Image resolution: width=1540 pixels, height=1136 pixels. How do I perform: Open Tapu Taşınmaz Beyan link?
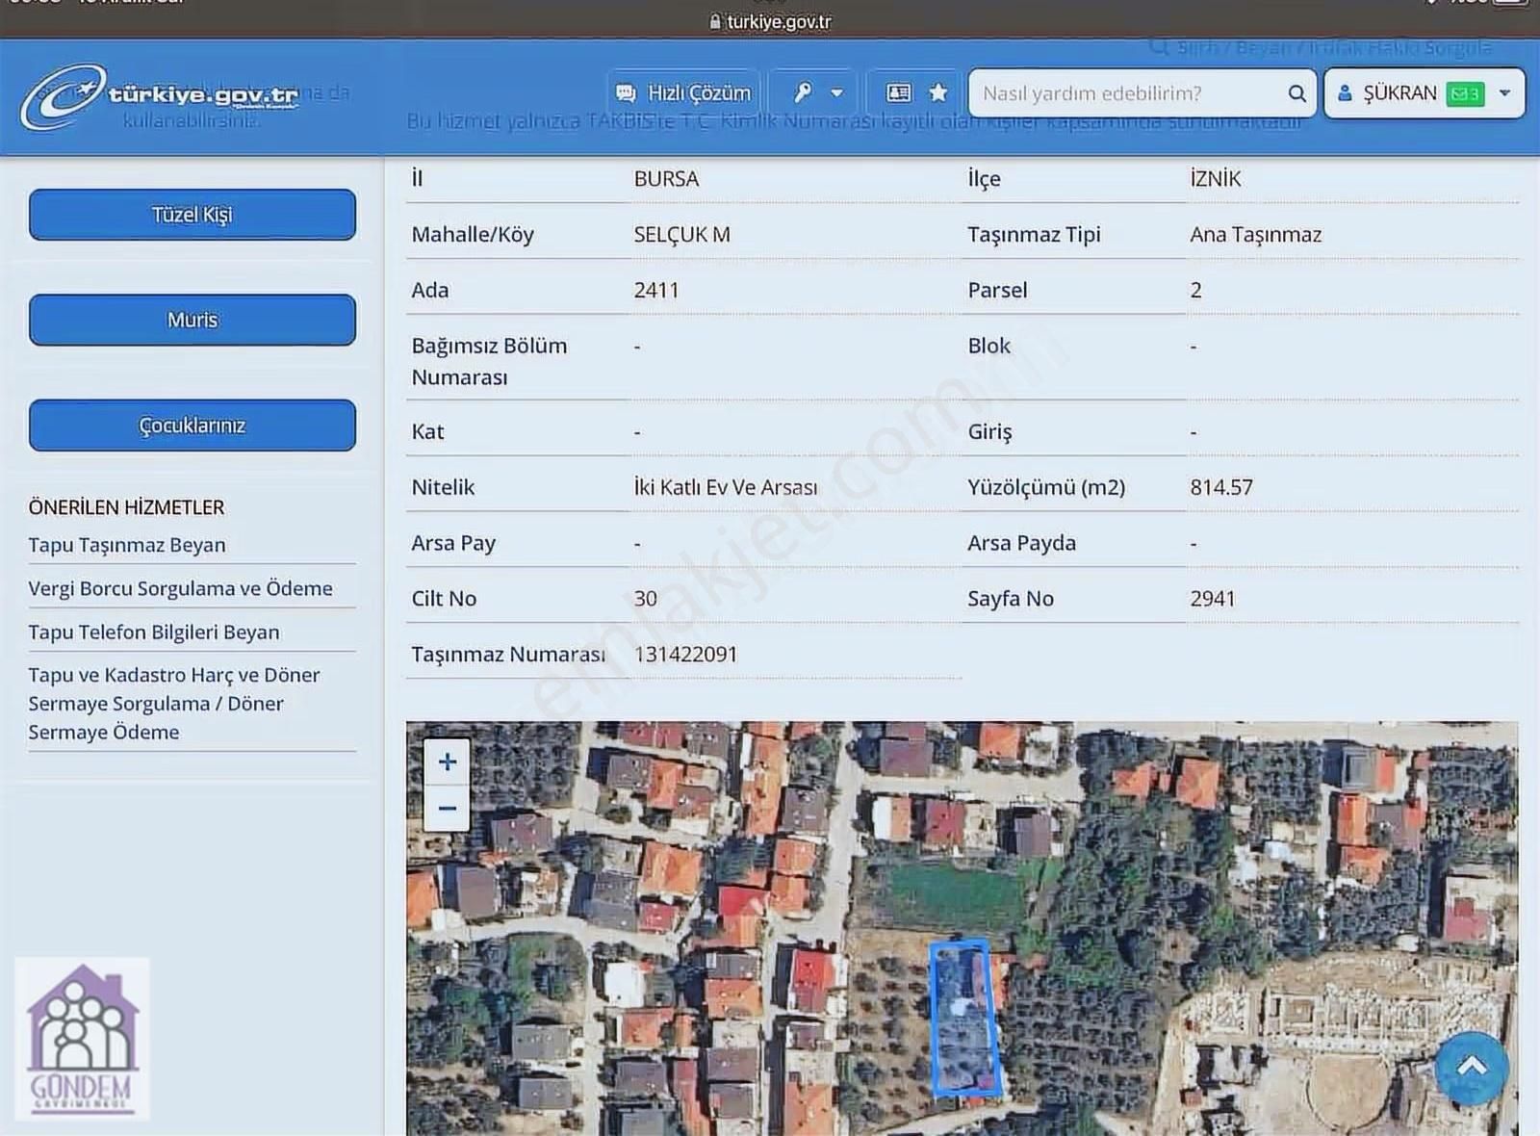tap(127, 545)
